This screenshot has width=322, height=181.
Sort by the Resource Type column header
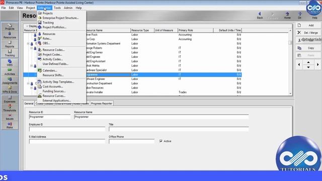142,30
